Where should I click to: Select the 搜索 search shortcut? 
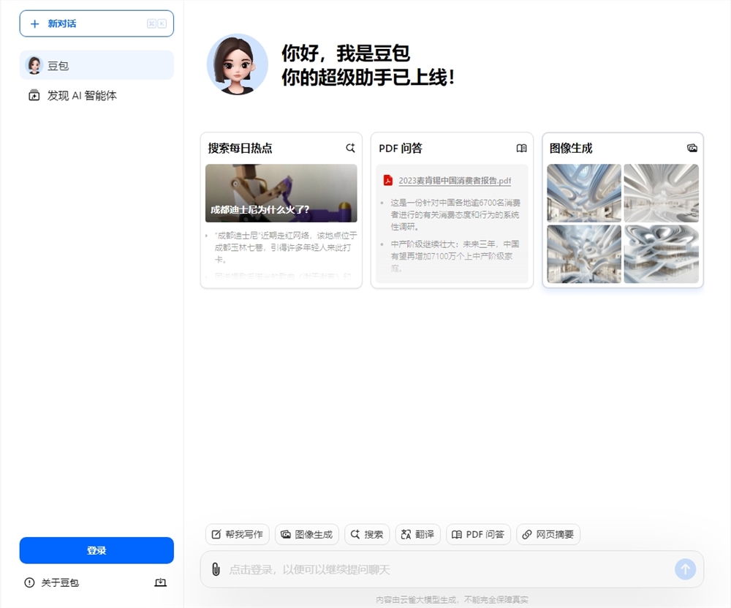pos(366,534)
